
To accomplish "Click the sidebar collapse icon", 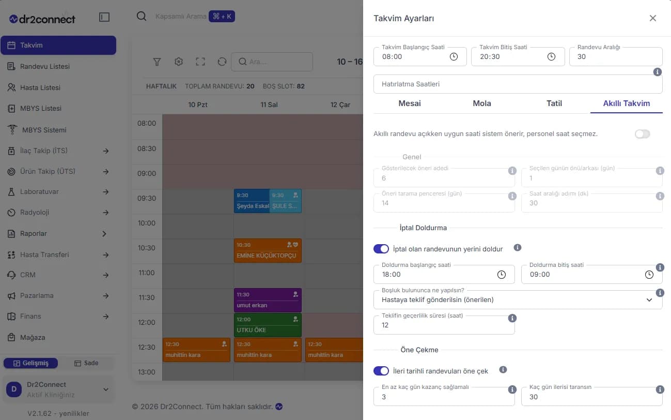I will point(104,17).
